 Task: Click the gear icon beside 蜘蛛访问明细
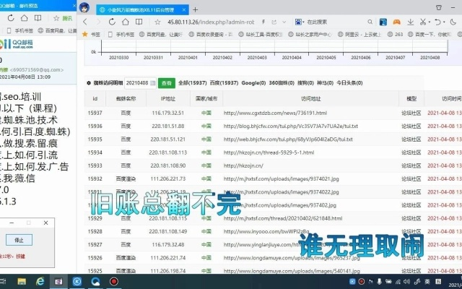[89, 83]
